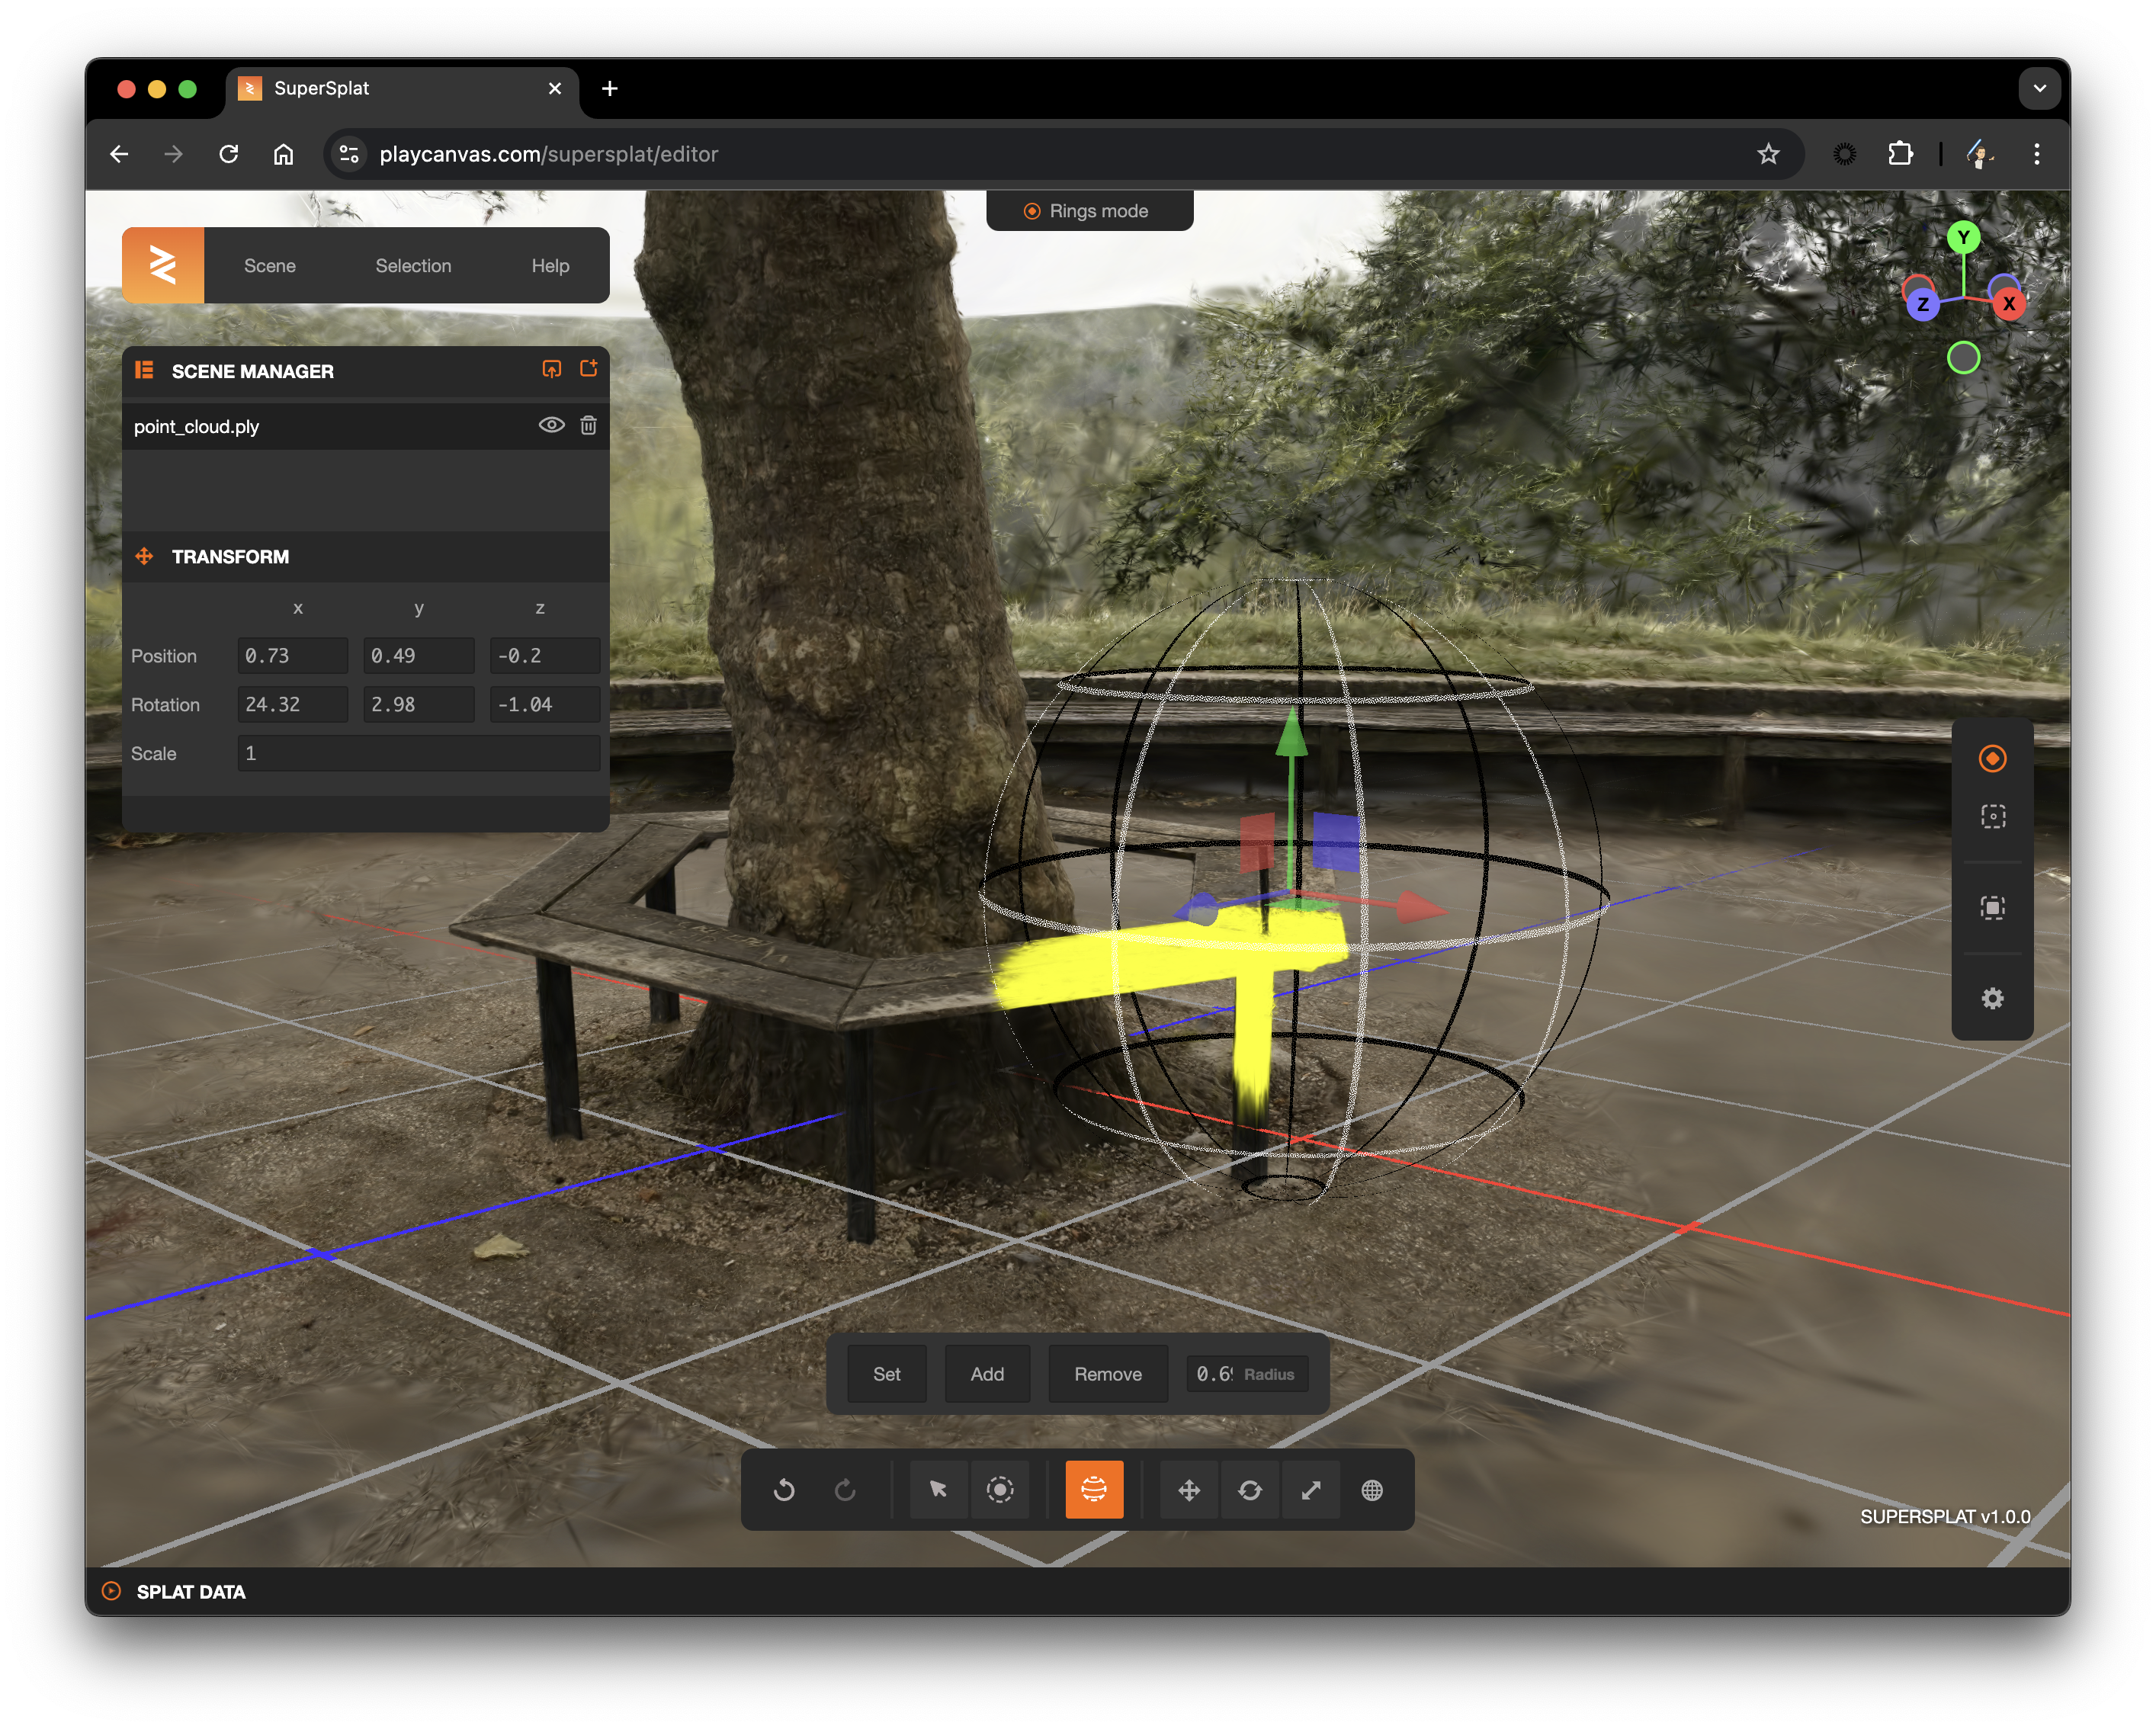Reload the page in browser
This screenshot has width=2156, height=1729.
click(229, 154)
